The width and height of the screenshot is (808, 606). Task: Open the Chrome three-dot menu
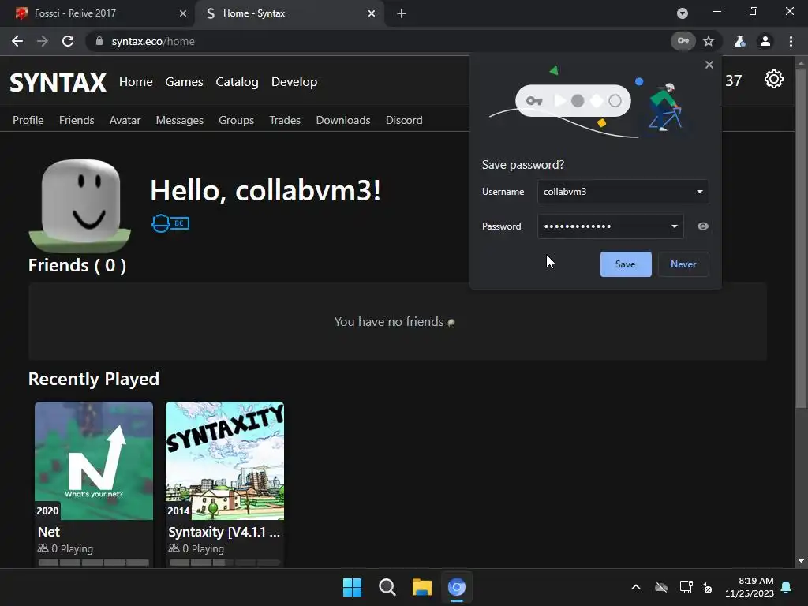pos(791,41)
